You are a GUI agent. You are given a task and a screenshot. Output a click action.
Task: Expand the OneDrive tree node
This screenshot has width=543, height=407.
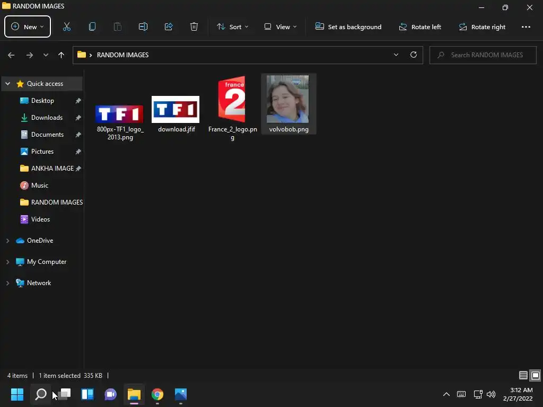pos(7,241)
